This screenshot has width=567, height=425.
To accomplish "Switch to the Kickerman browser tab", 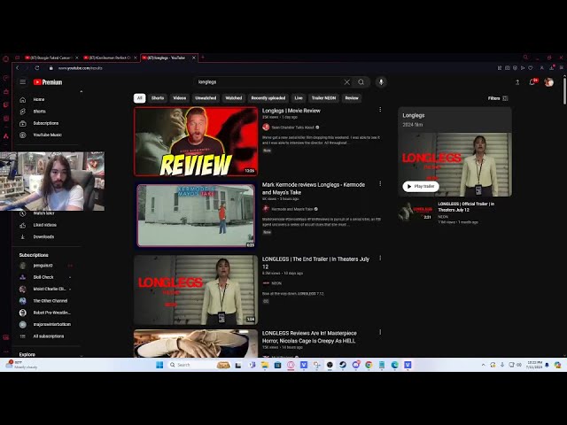I will 108,58.
